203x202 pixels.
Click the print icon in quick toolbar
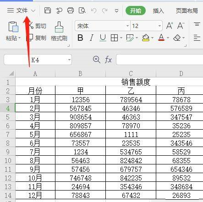coord(71,11)
